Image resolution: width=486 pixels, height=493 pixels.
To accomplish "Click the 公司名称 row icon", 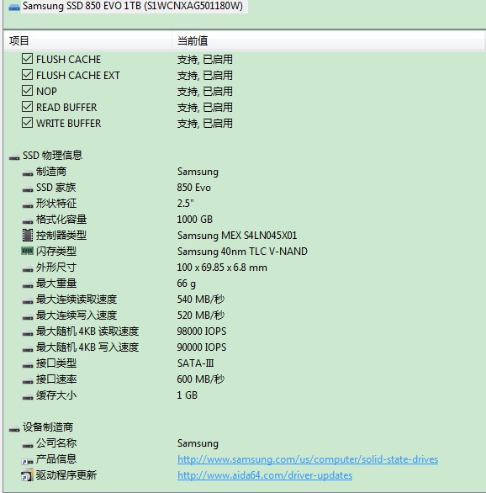I will tap(28, 445).
